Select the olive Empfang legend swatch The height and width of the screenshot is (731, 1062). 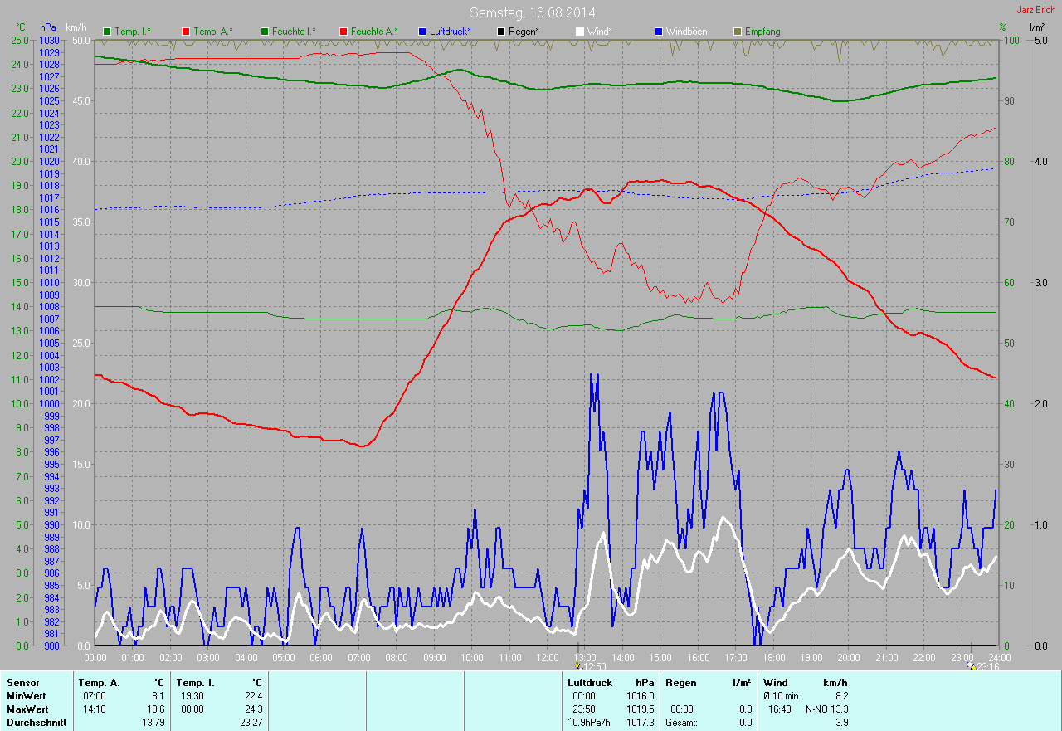pos(737,32)
